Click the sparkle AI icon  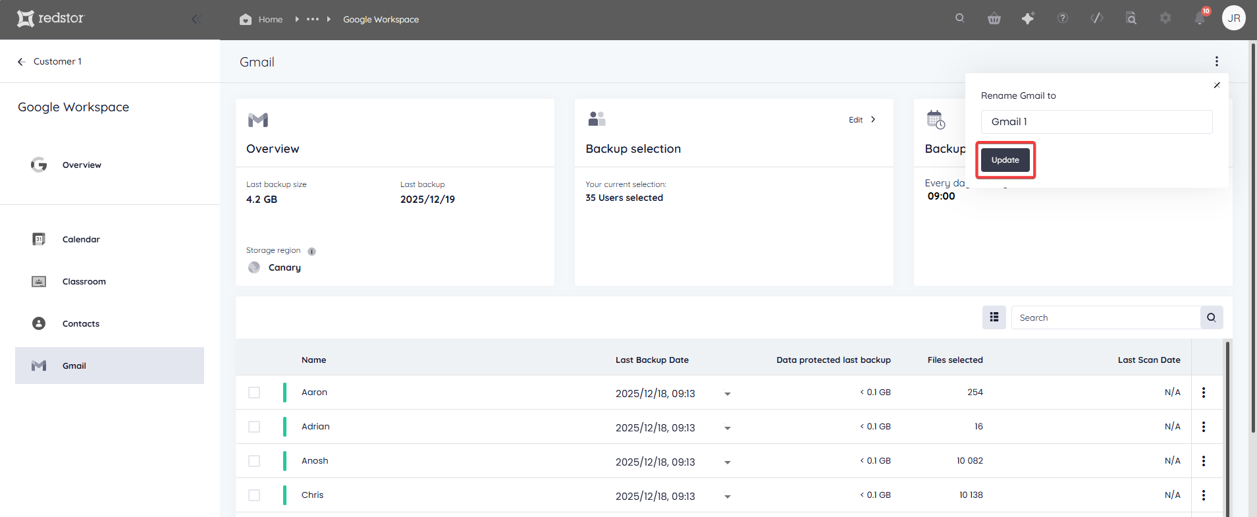pos(1028,18)
